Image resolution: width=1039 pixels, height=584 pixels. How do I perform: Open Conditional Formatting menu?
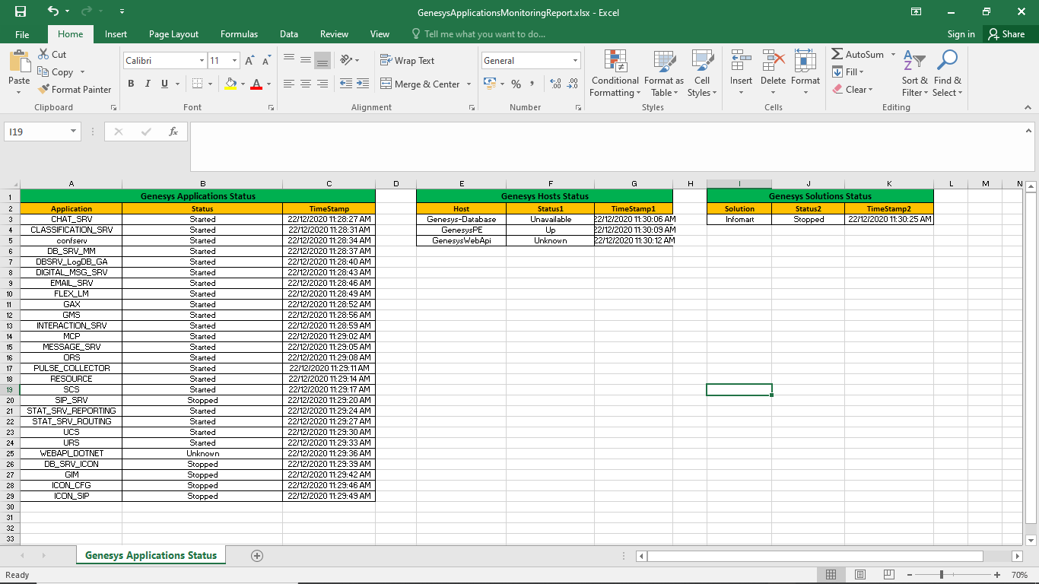pos(615,75)
